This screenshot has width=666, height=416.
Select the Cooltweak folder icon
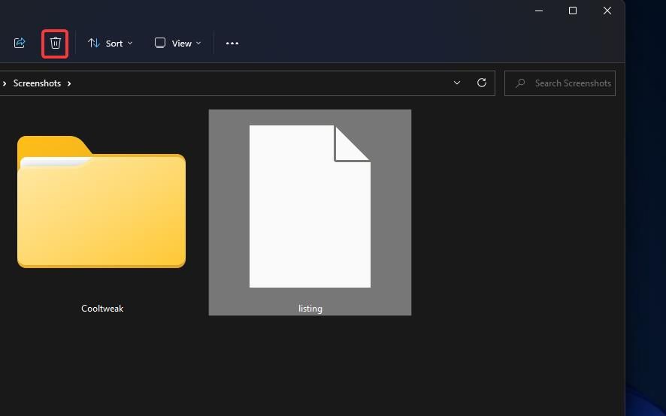(x=101, y=202)
